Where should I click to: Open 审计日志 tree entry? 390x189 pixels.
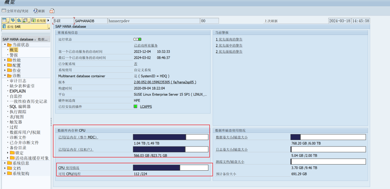18,81
